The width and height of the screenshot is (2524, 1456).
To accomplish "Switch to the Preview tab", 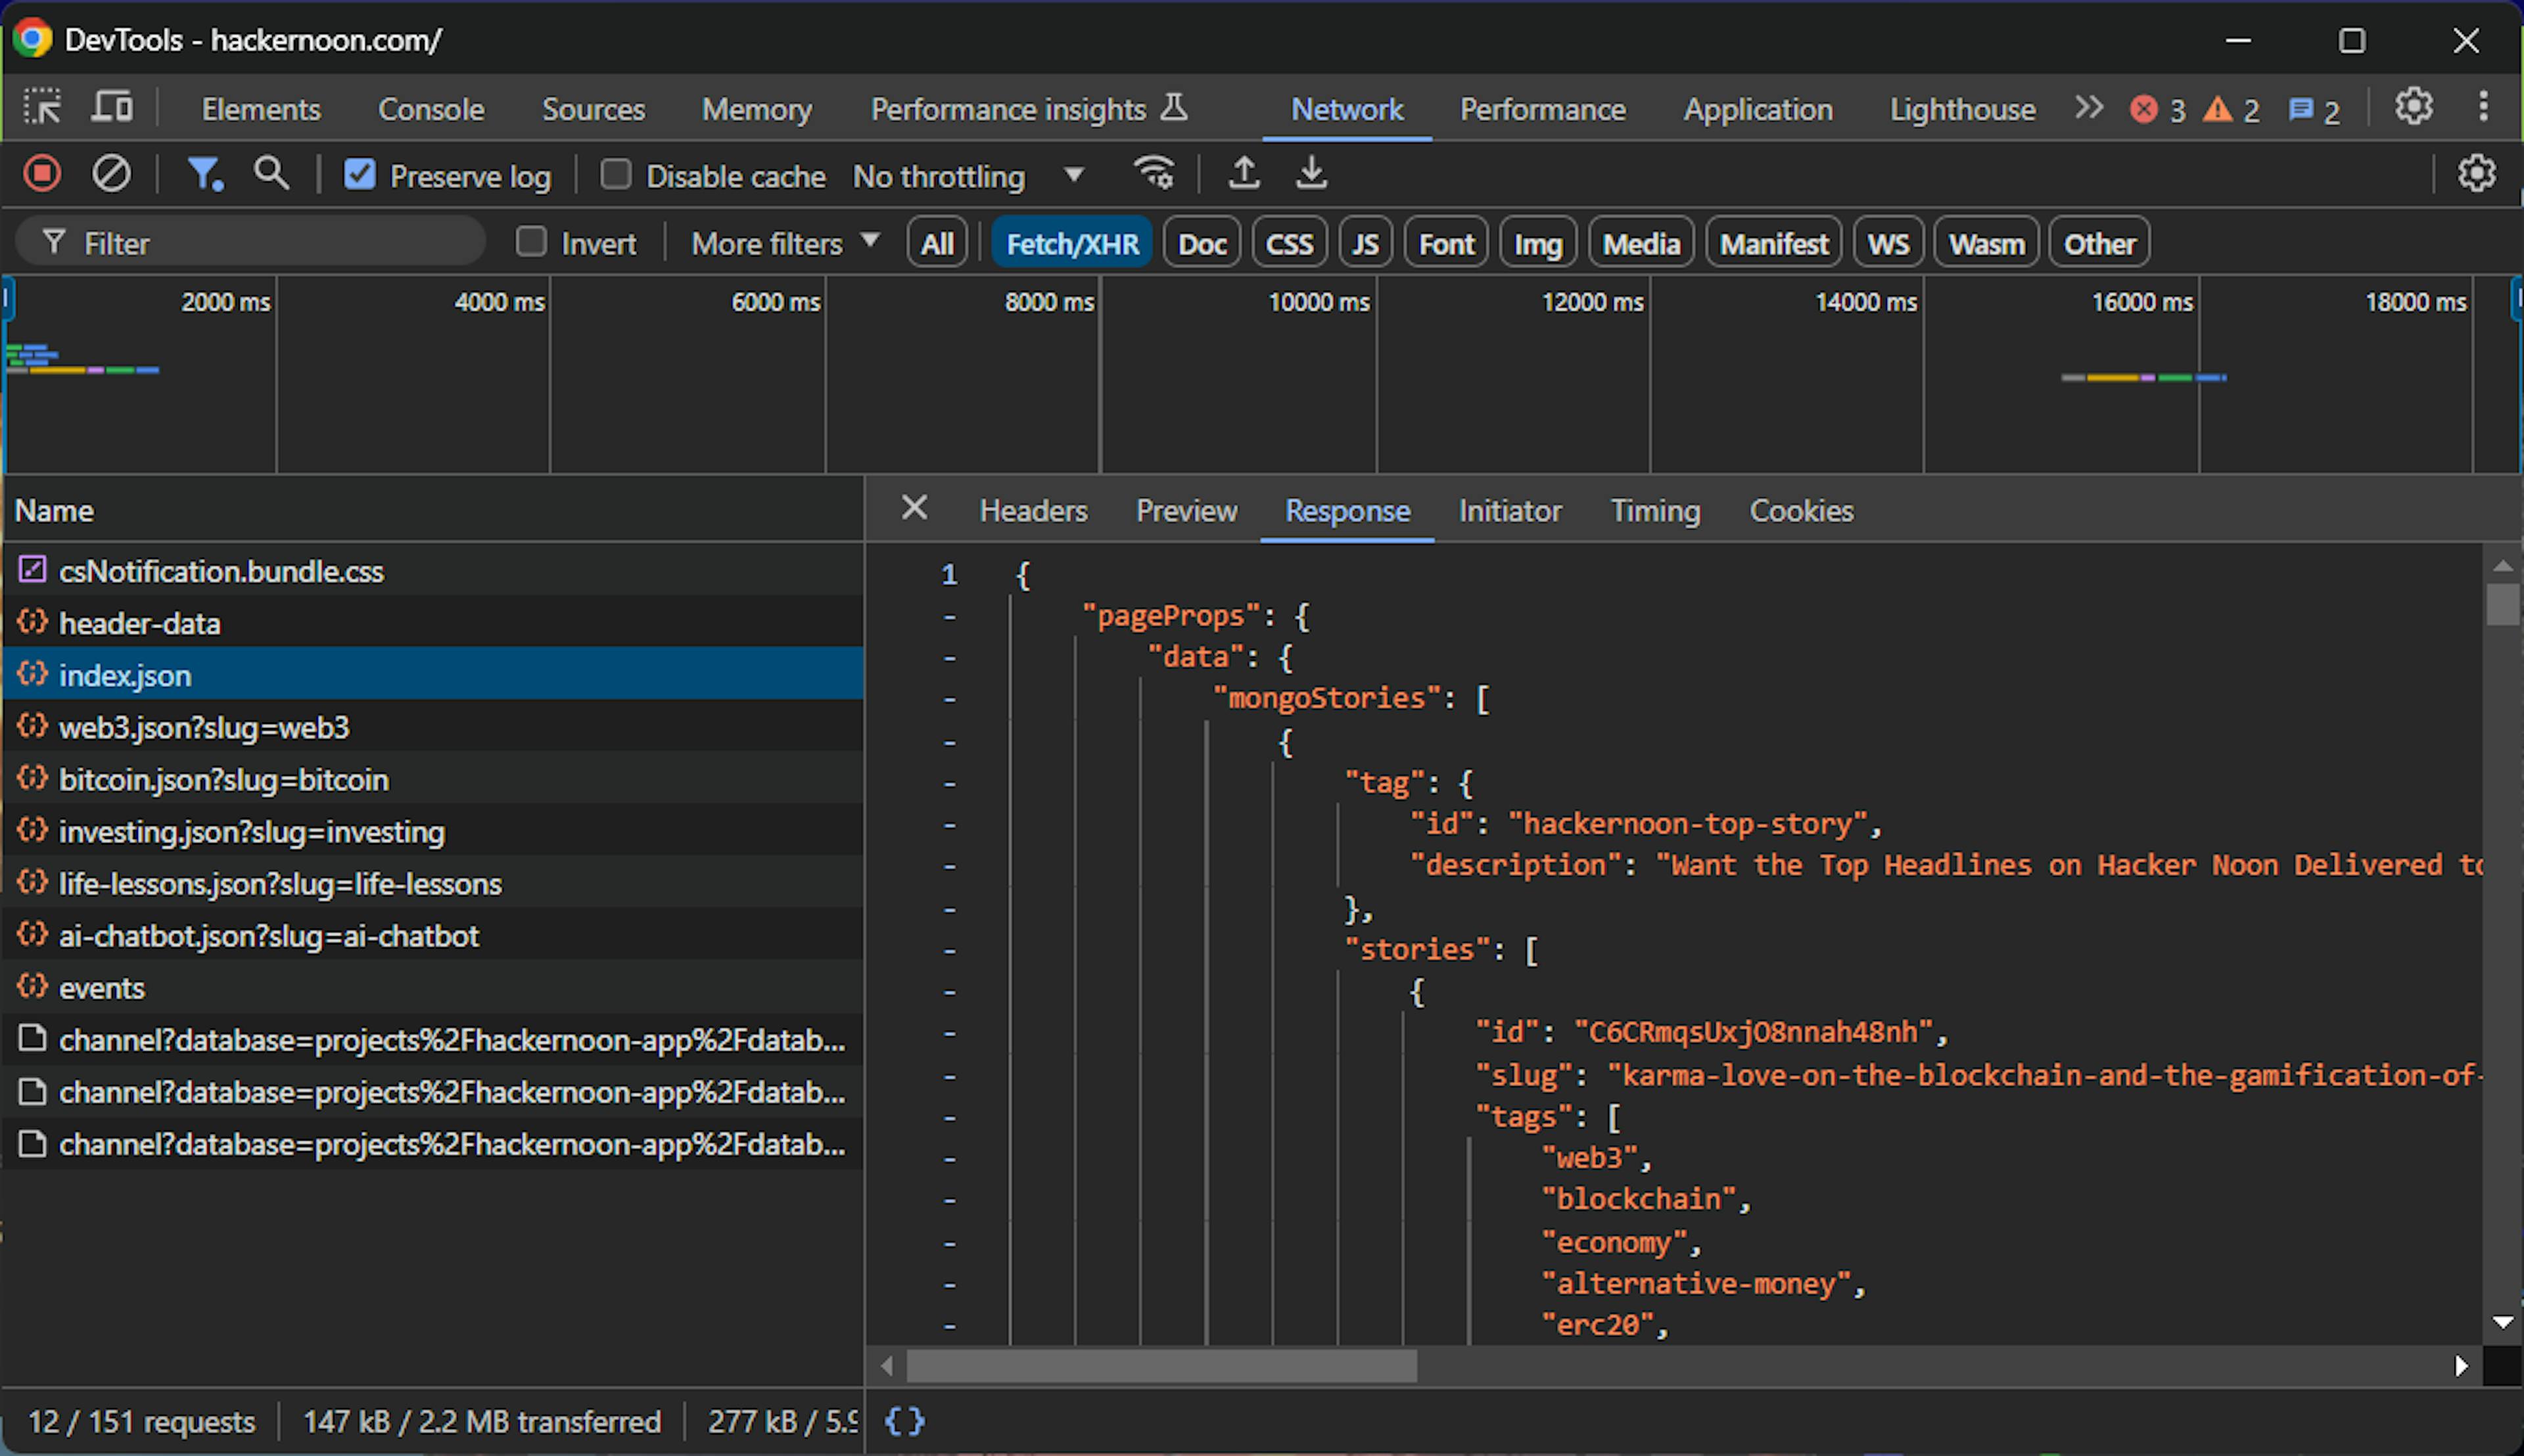I will tap(1186, 510).
